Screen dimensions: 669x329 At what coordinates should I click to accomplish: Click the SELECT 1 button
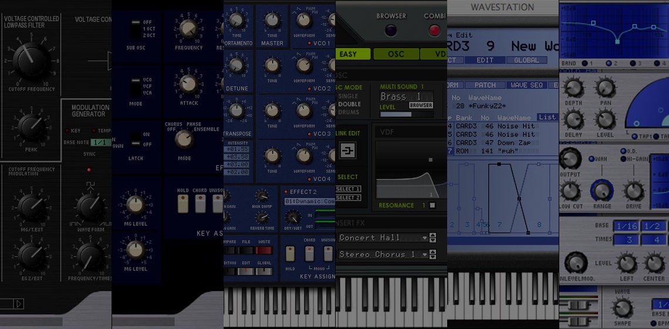click(x=348, y=189)
